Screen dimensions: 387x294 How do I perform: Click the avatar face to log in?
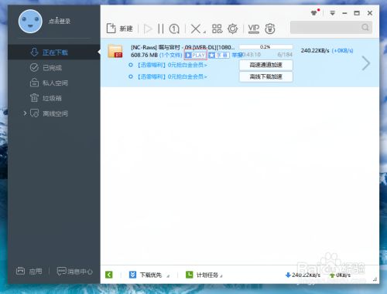point(30,22)
